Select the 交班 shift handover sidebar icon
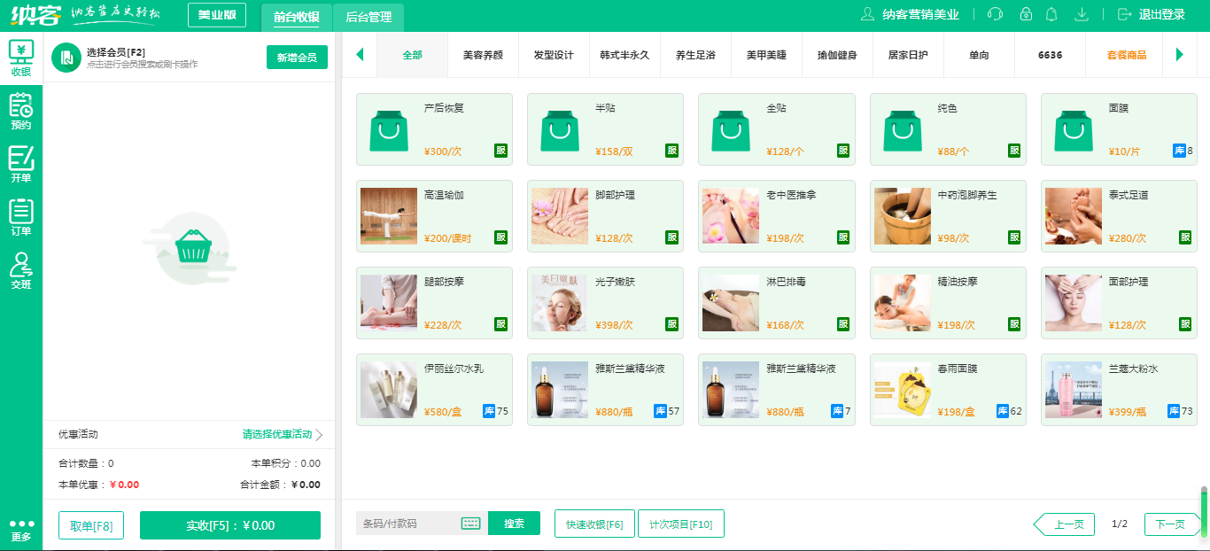 (19, 268)
